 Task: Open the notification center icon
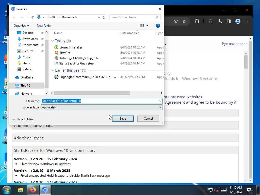tap(249, 190)
